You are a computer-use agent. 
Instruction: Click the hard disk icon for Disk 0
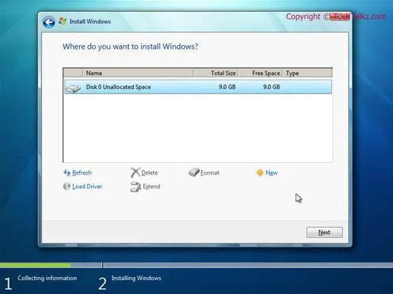tap(73, 88)
